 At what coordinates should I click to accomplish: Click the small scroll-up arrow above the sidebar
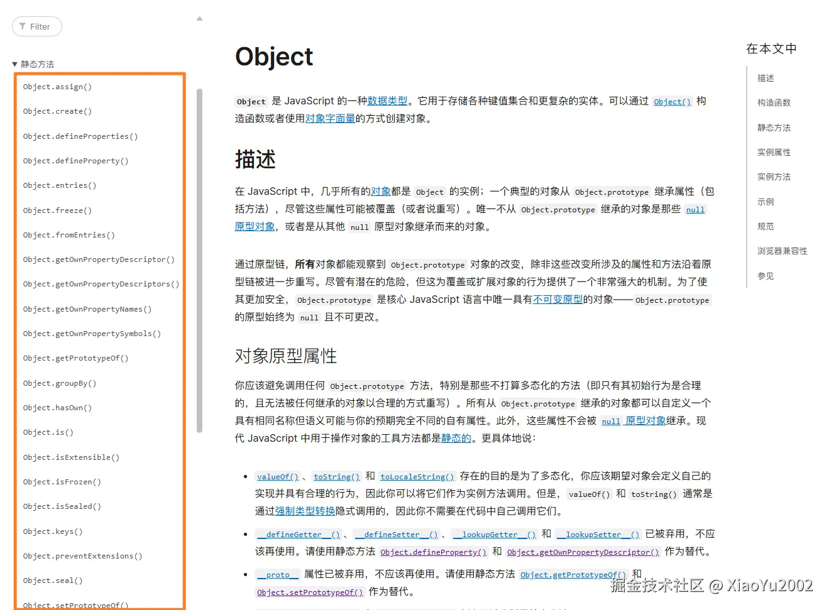click(199, 19)
